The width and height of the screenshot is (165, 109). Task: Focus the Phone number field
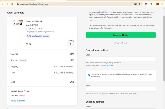click(121, 89)
